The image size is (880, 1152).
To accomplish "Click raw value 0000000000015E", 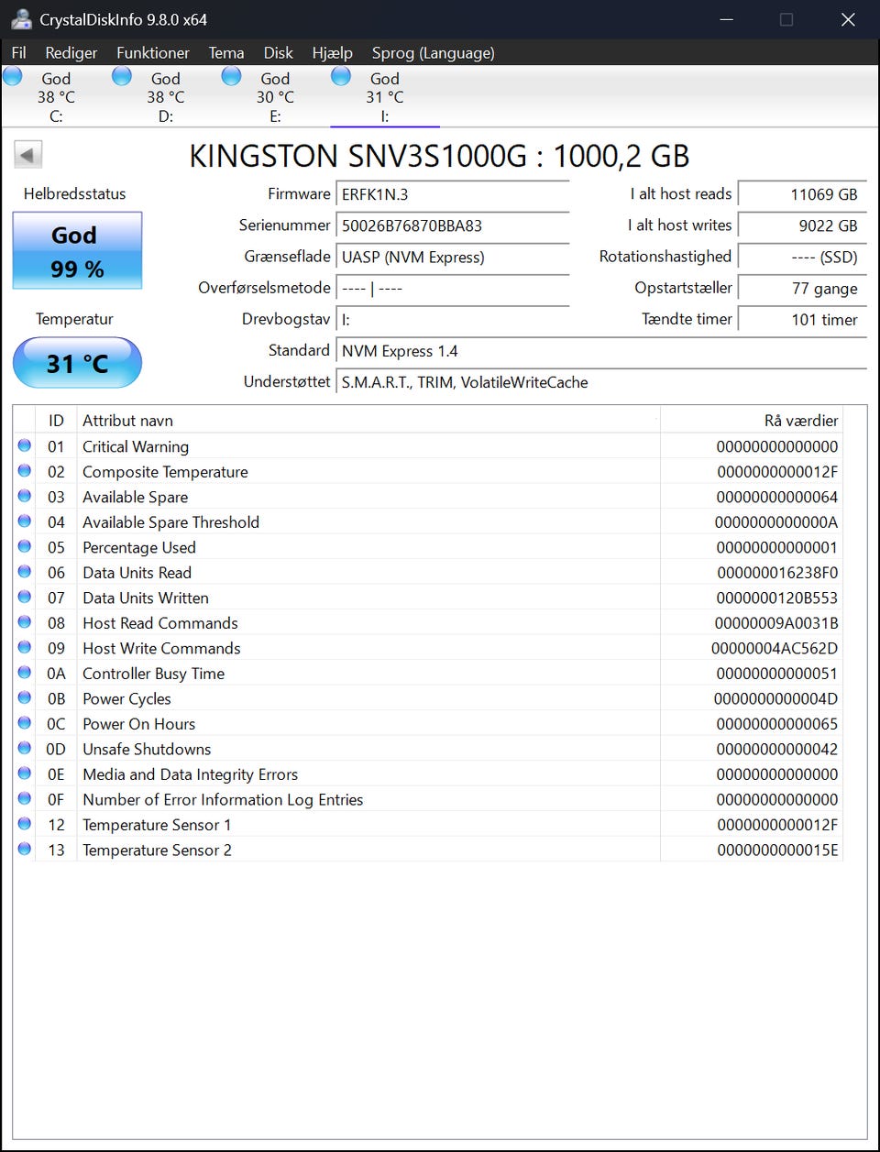I will tap(777, 850).
